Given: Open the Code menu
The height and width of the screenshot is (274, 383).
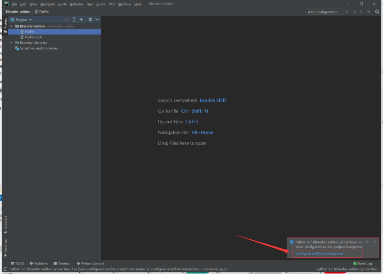Looking at the screenshot, I should (62, 4).
